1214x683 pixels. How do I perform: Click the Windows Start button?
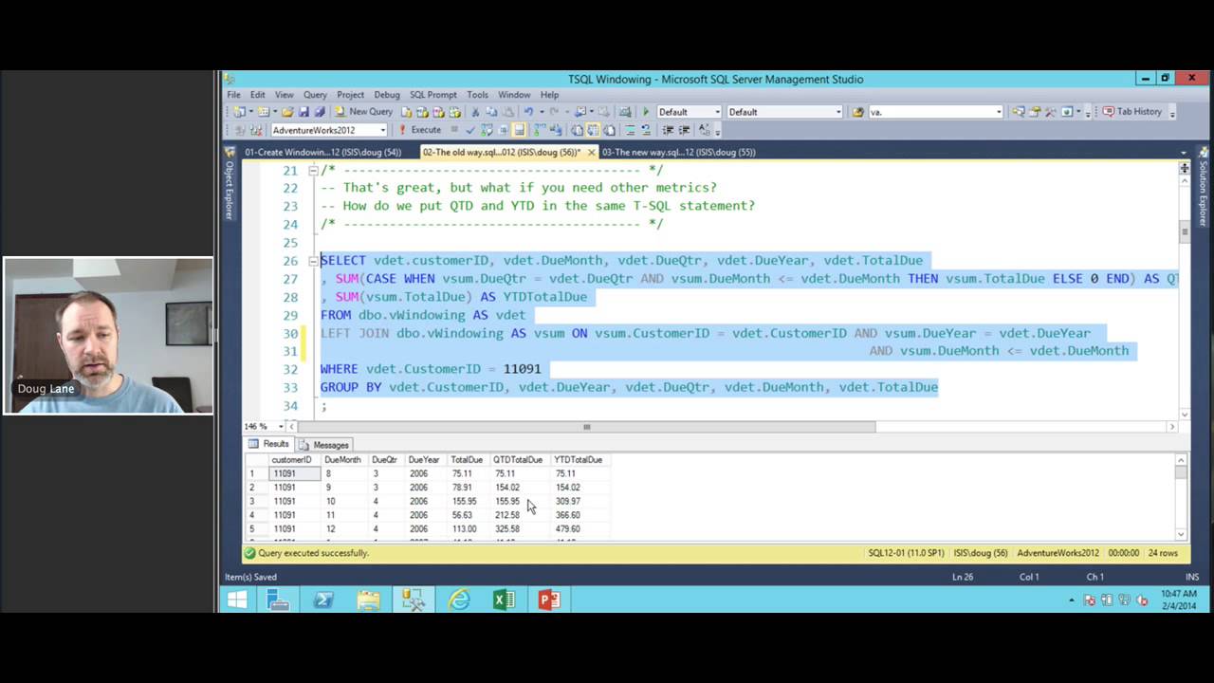pyautogui.click(x=237, y=600)
